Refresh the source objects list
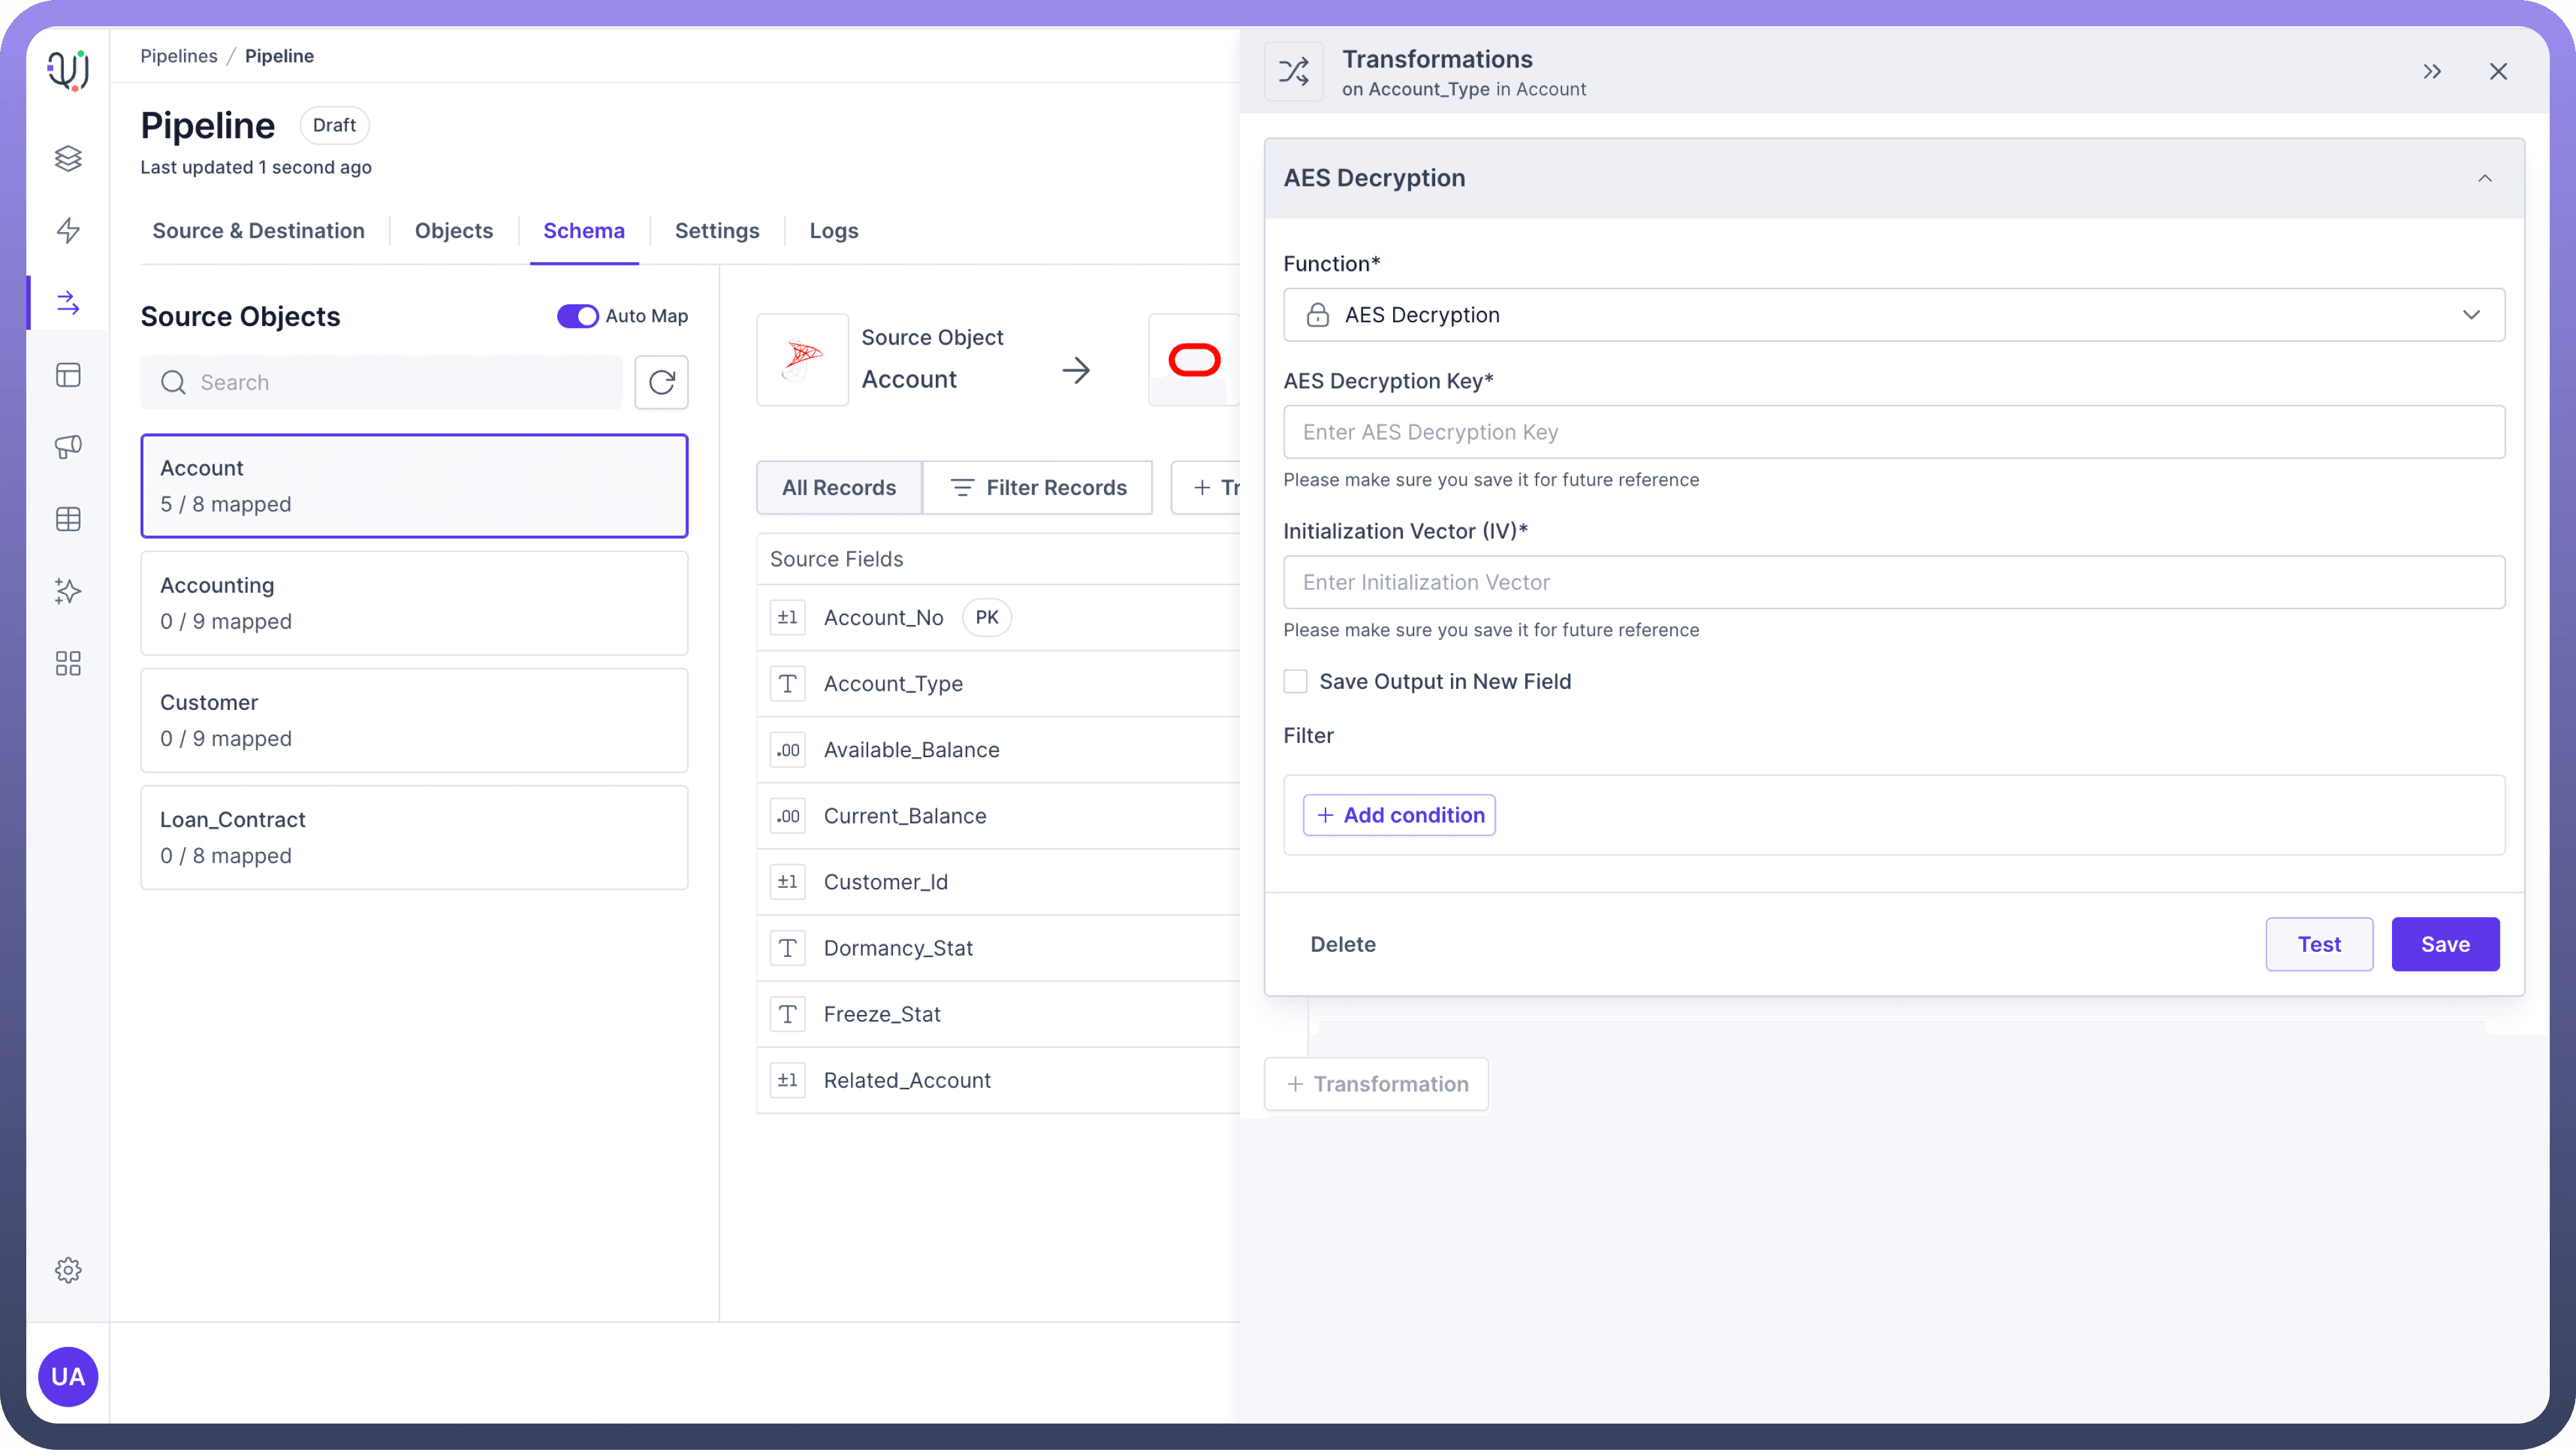Image resolution: width=2576 pixels, height=1450 pixels. tap(661, 382)
